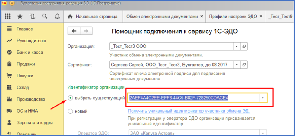Open the Организация record with open button
Viewport: 295px width, 136px height.
[x=244, y=47]
